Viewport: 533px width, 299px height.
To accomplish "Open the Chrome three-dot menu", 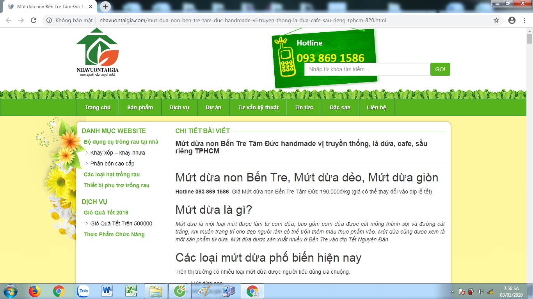I will click(525, 20).
